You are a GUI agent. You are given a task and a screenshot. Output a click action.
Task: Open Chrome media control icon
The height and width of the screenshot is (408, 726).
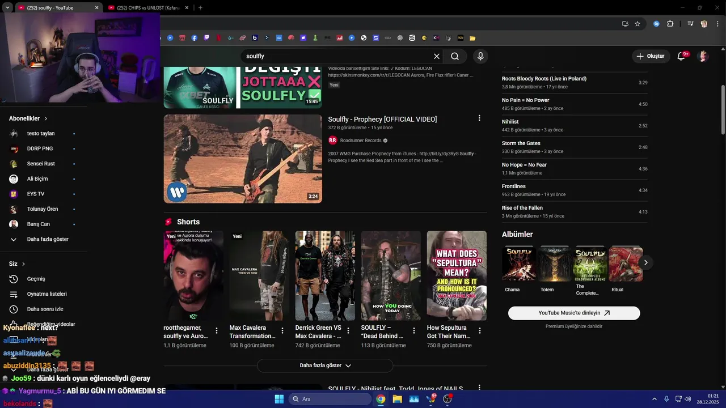[690, 24]
